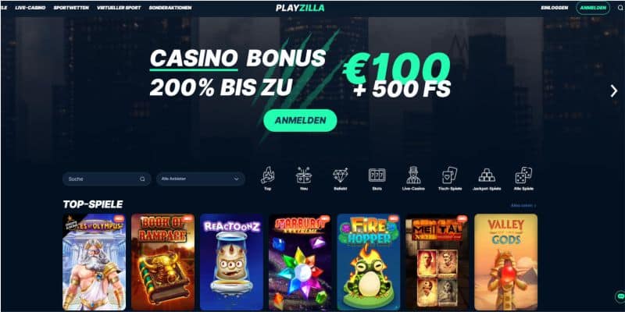Click the search magnifier in the header
The image size is (625, 312).
(x=620, y=8)
